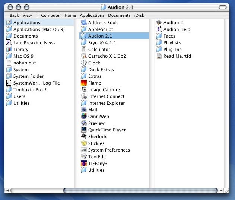Open iDisk from the toolbar

coord(139,15)
